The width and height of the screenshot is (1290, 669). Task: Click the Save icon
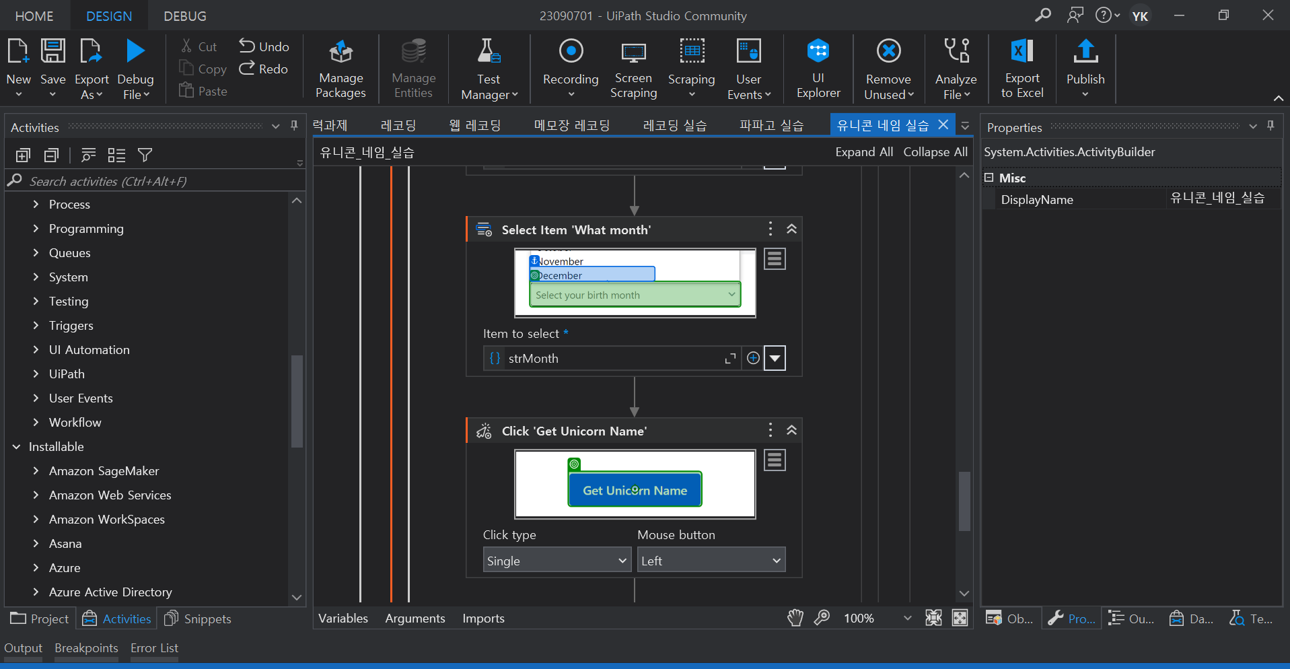(x=52, y=52)
